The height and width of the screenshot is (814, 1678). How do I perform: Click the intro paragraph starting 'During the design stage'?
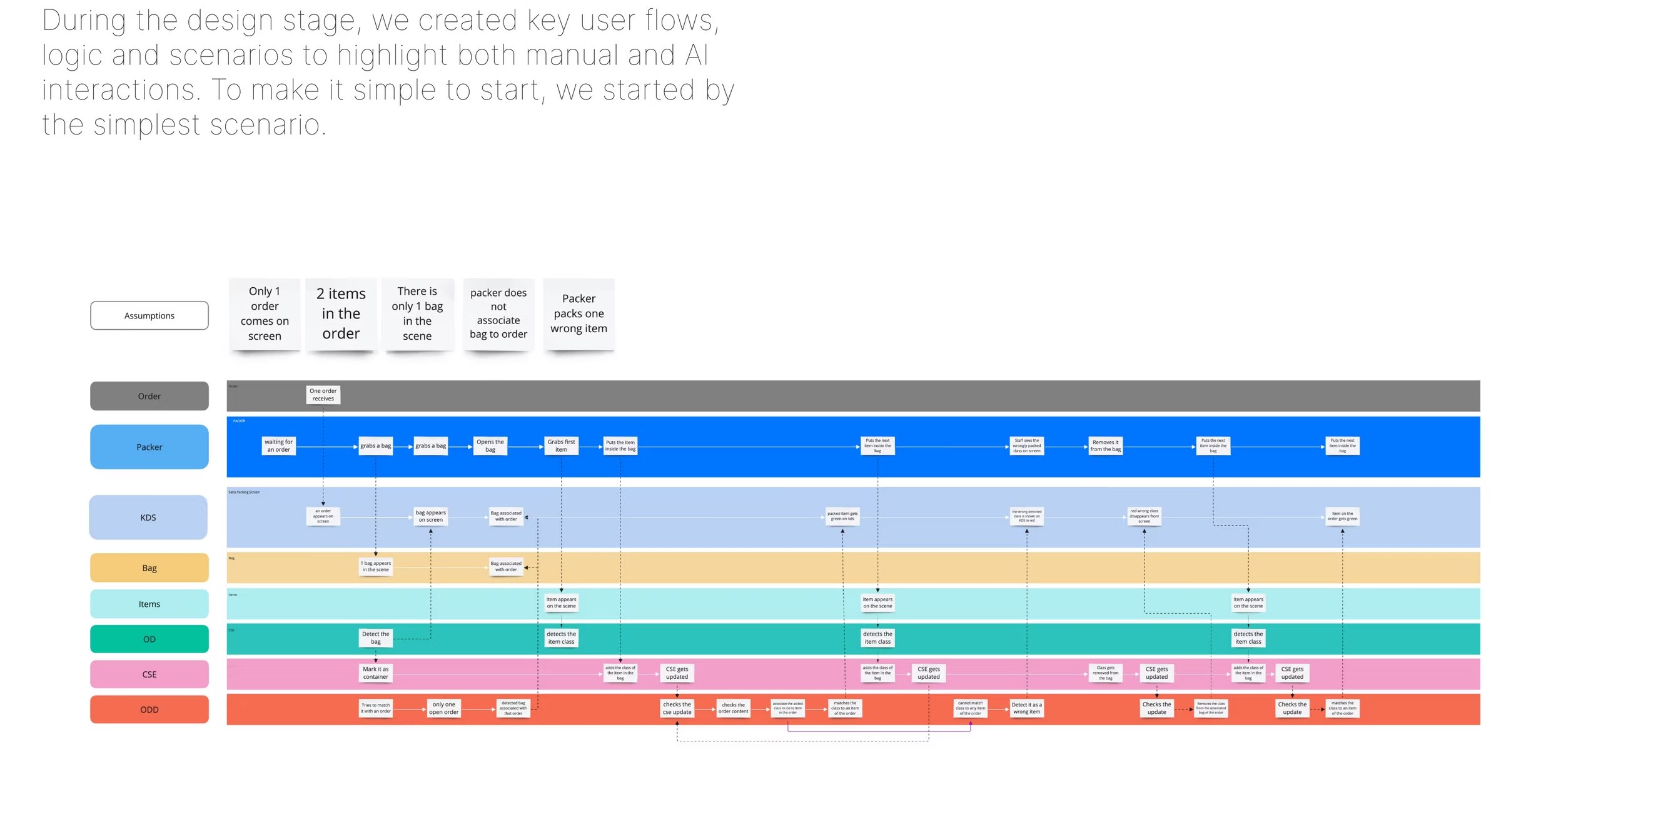coord(388,73)
